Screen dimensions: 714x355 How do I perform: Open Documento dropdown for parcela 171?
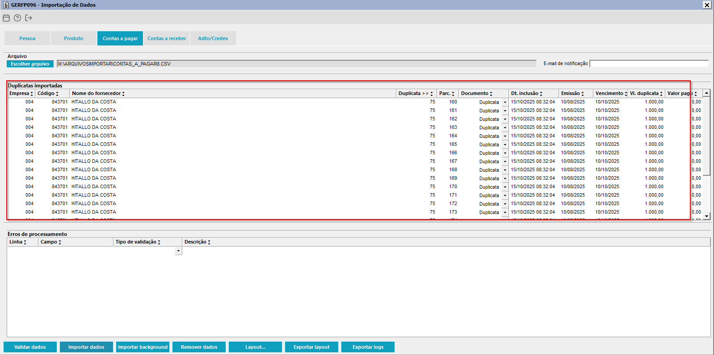[505, 195]
